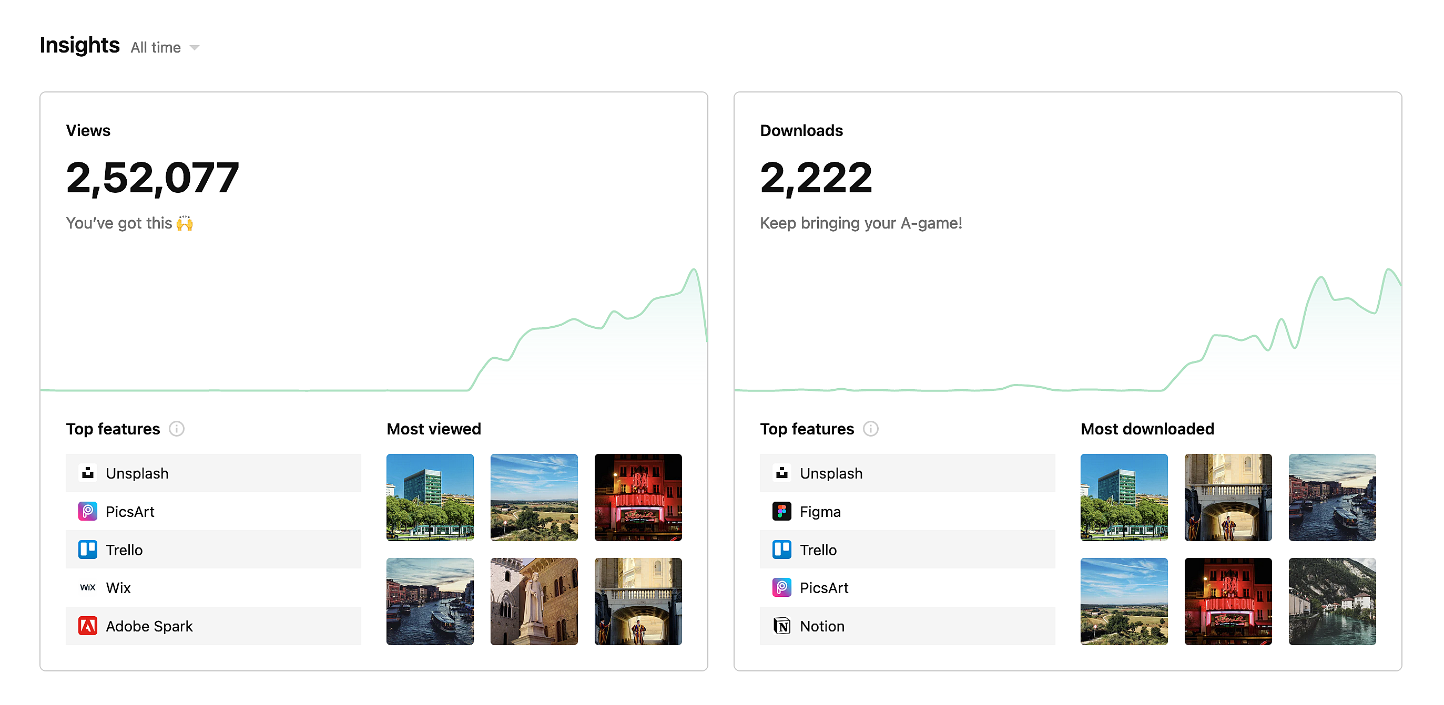Open the Moulin Rouge photo in Most viewed
This screenshot has height=705, width=1444.
(638, 497)
